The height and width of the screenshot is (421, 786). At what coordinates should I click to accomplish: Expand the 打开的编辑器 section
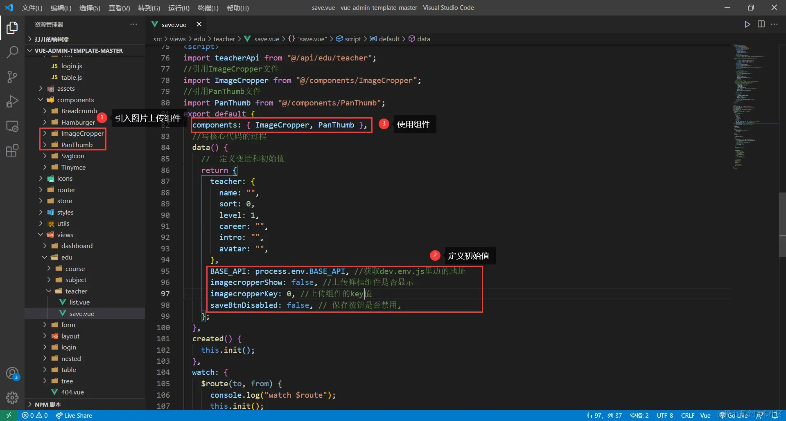pos(85,39)
